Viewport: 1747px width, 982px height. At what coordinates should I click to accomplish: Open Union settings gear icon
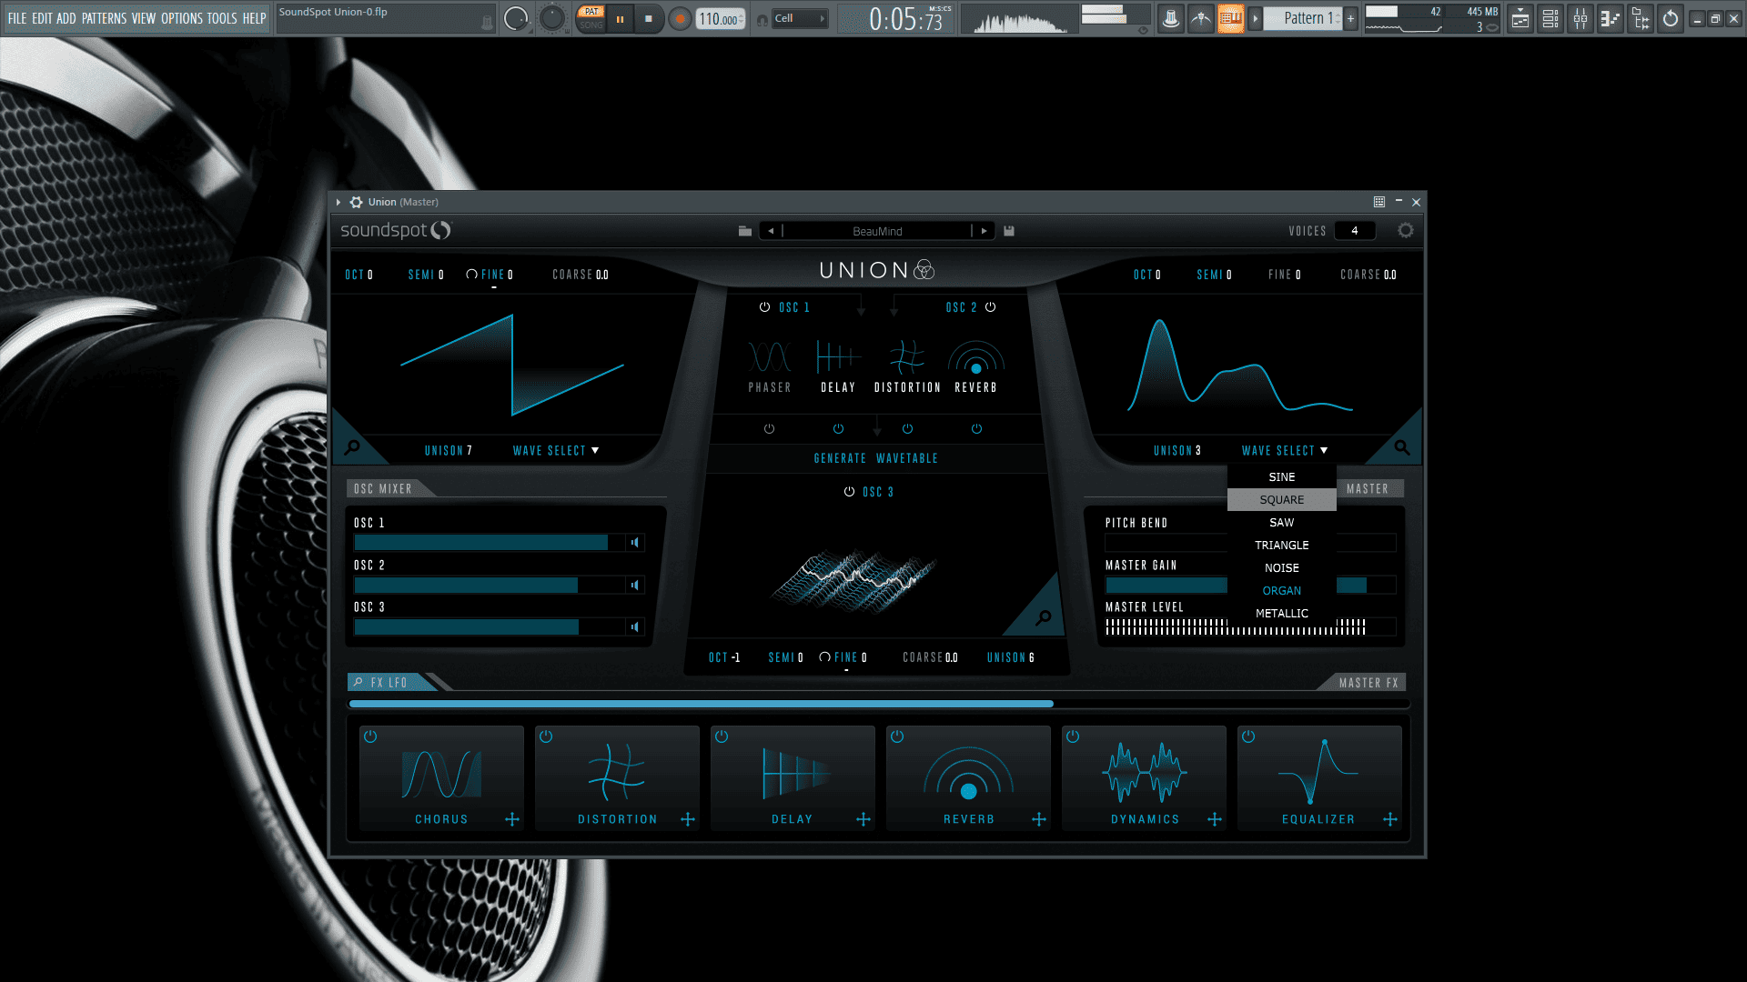coord(1406,231)
